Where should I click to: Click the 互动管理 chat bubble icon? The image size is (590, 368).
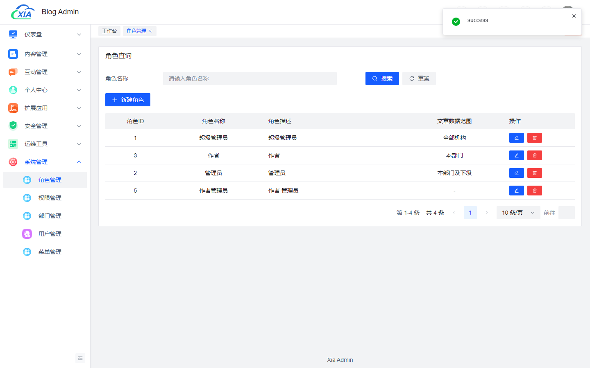13,72
